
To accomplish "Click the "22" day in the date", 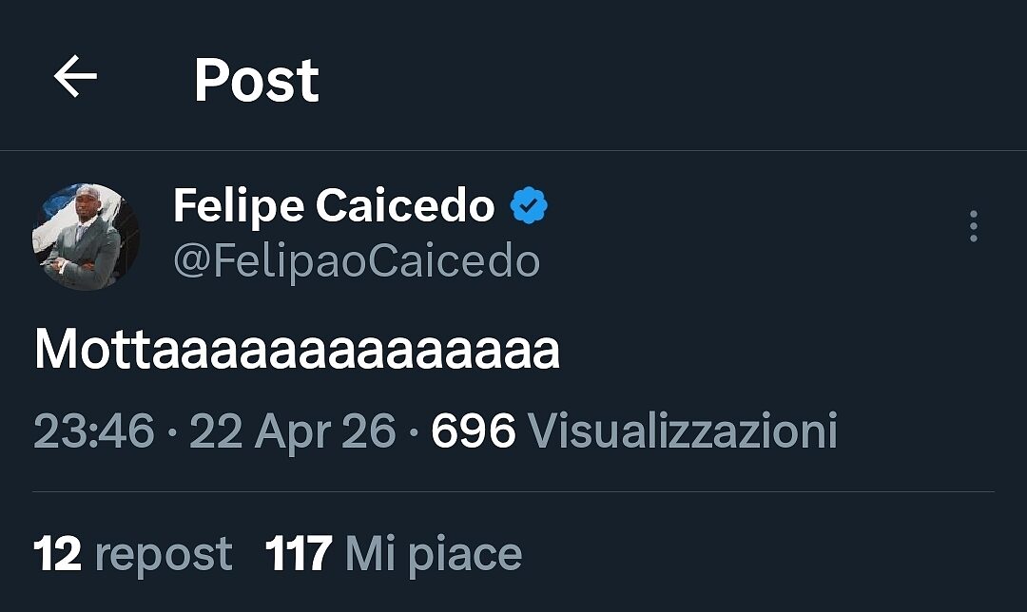I will [x=216, y=432].
